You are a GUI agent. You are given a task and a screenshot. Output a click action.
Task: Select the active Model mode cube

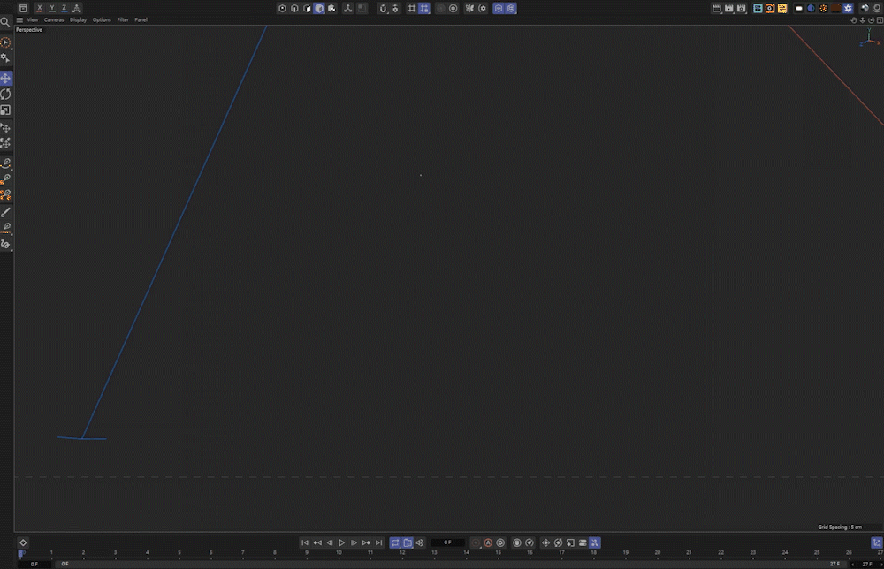pyautogui.click(x=319, y=9)
